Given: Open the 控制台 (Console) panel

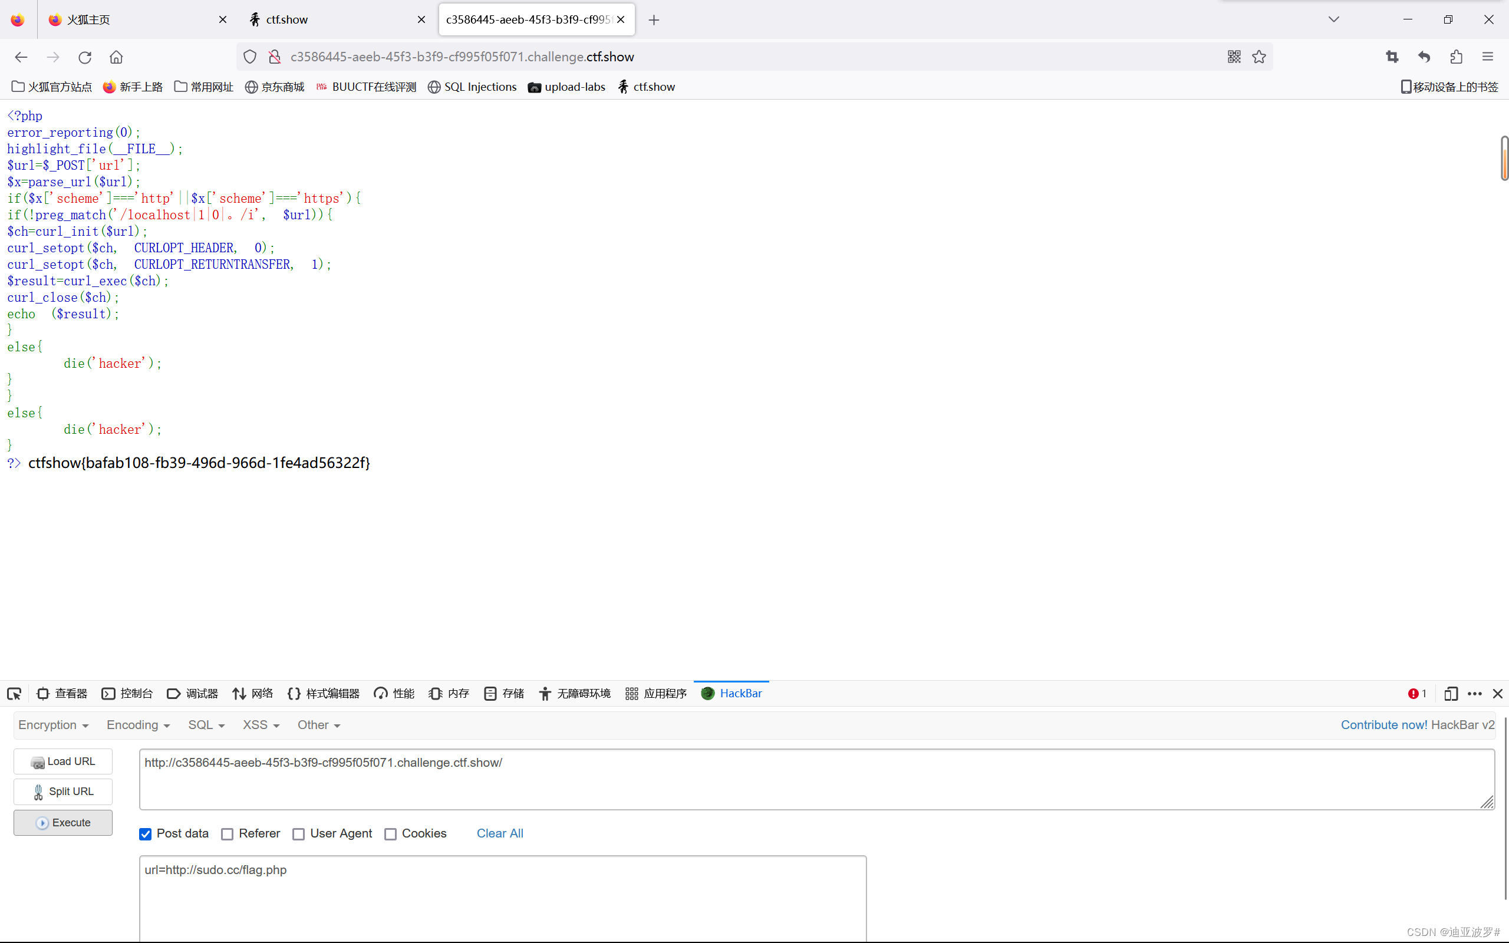Looking at the screenshot, I should 127,694.
